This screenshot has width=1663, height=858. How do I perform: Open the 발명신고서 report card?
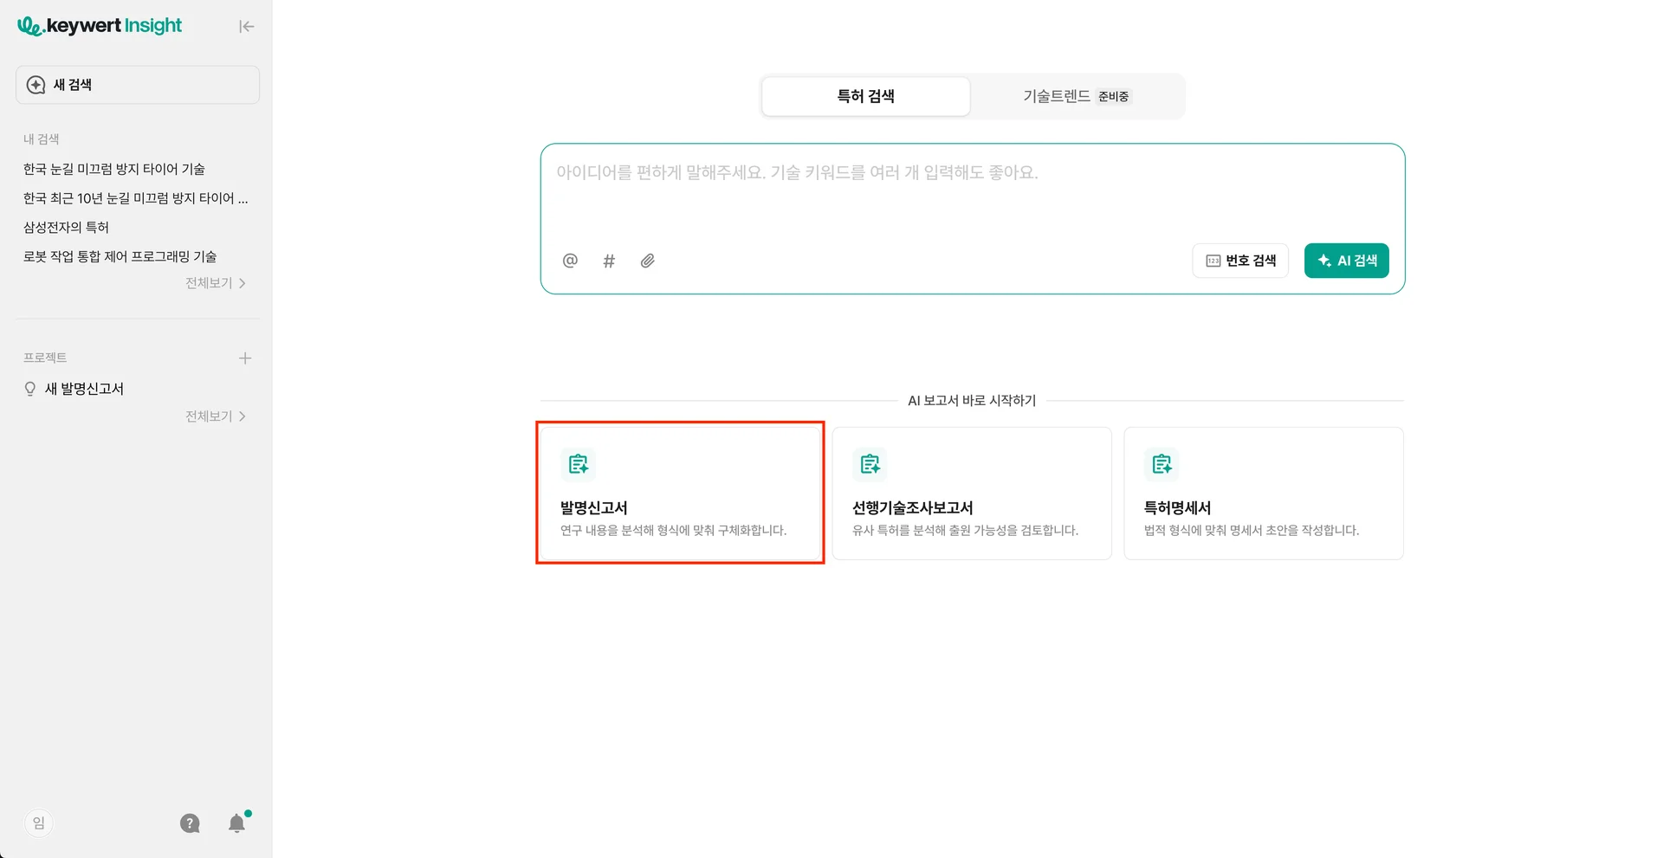[x=680, y=494]
